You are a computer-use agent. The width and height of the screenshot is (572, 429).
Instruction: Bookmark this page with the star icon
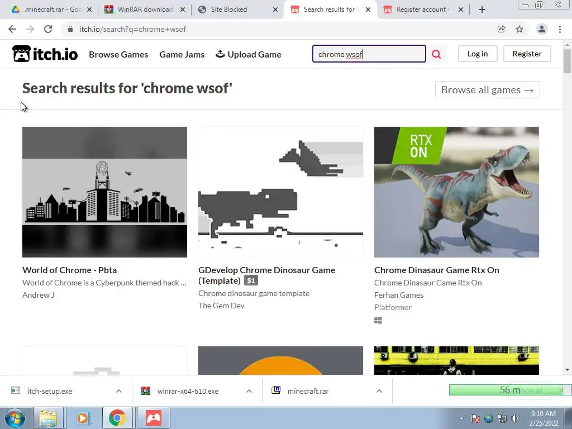519,29
